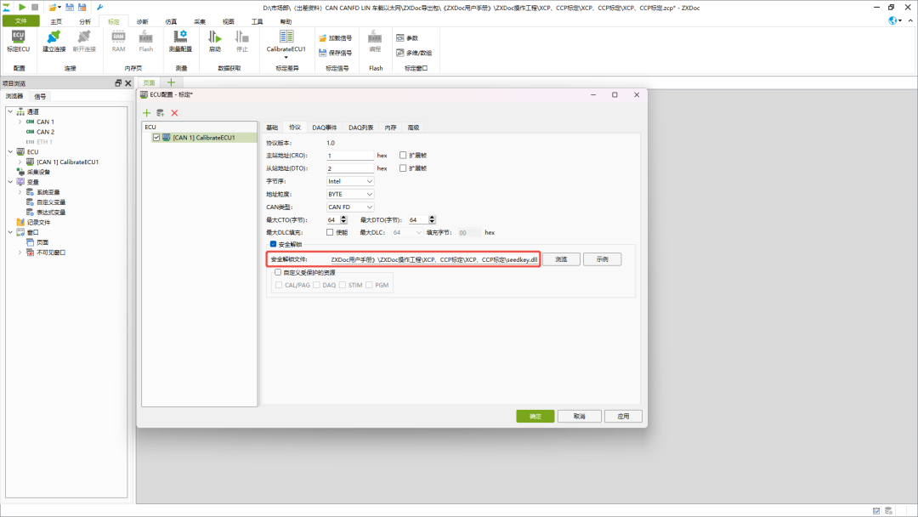Expand 系统变量 tree node

tap(20, 192)
